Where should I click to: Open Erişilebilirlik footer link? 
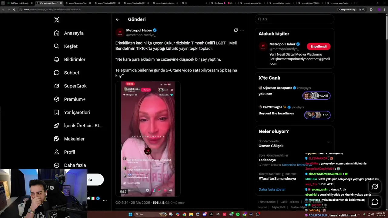[279, 207]
